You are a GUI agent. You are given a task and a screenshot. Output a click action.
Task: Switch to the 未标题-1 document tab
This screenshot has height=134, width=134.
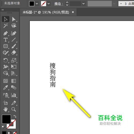(46, 12)
